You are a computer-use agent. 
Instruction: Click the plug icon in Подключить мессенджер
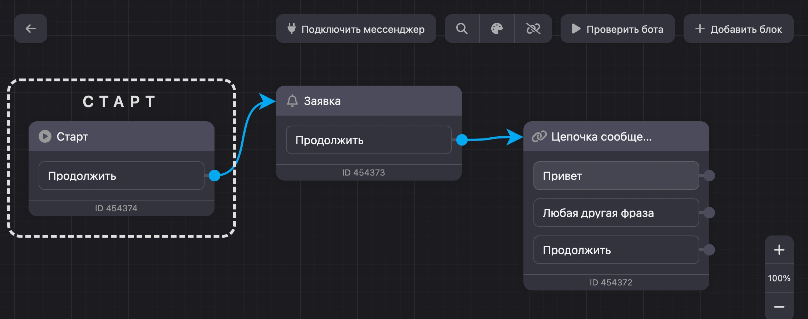[x=292, y=29]
